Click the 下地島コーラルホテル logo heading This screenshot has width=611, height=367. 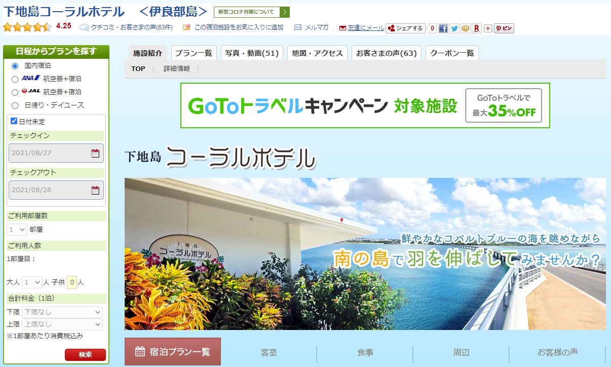pos(220,157)
